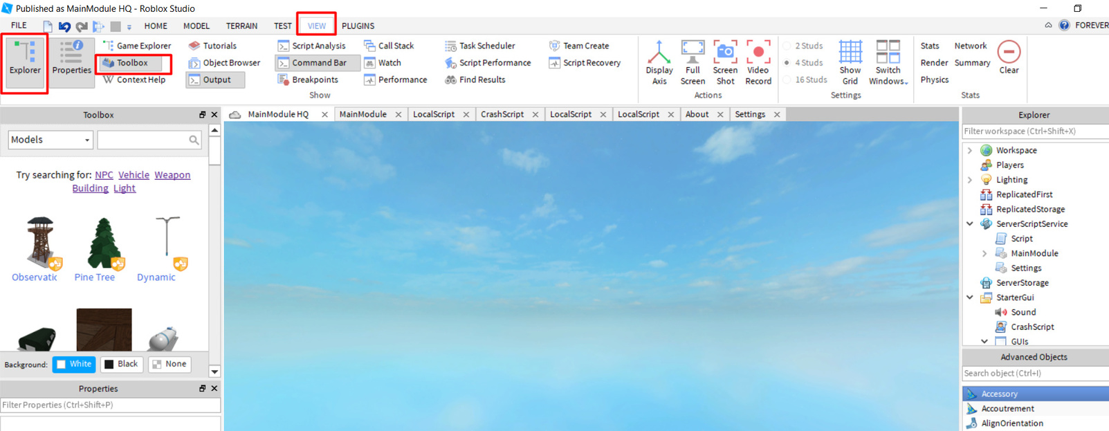The height and width of the screenshot is (431, 1109).
Task: Enter Full Screen mode
Action: [x=693, y=63]
